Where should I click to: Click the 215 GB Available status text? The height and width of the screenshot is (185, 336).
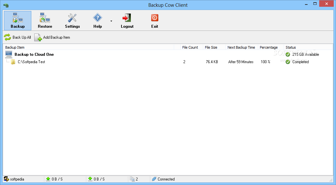point(306,54)
